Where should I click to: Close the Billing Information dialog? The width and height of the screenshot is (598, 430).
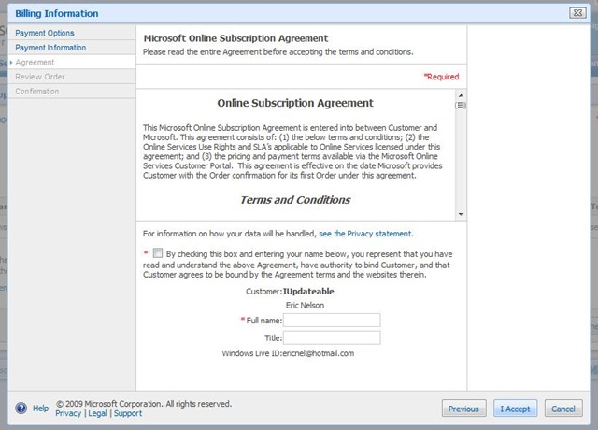[577, 12]
